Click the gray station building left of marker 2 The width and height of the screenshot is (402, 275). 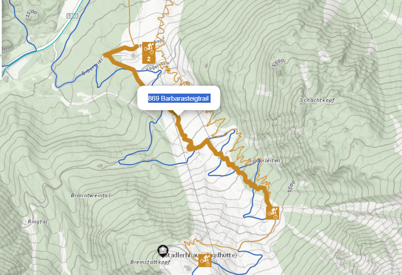[133, 55]
